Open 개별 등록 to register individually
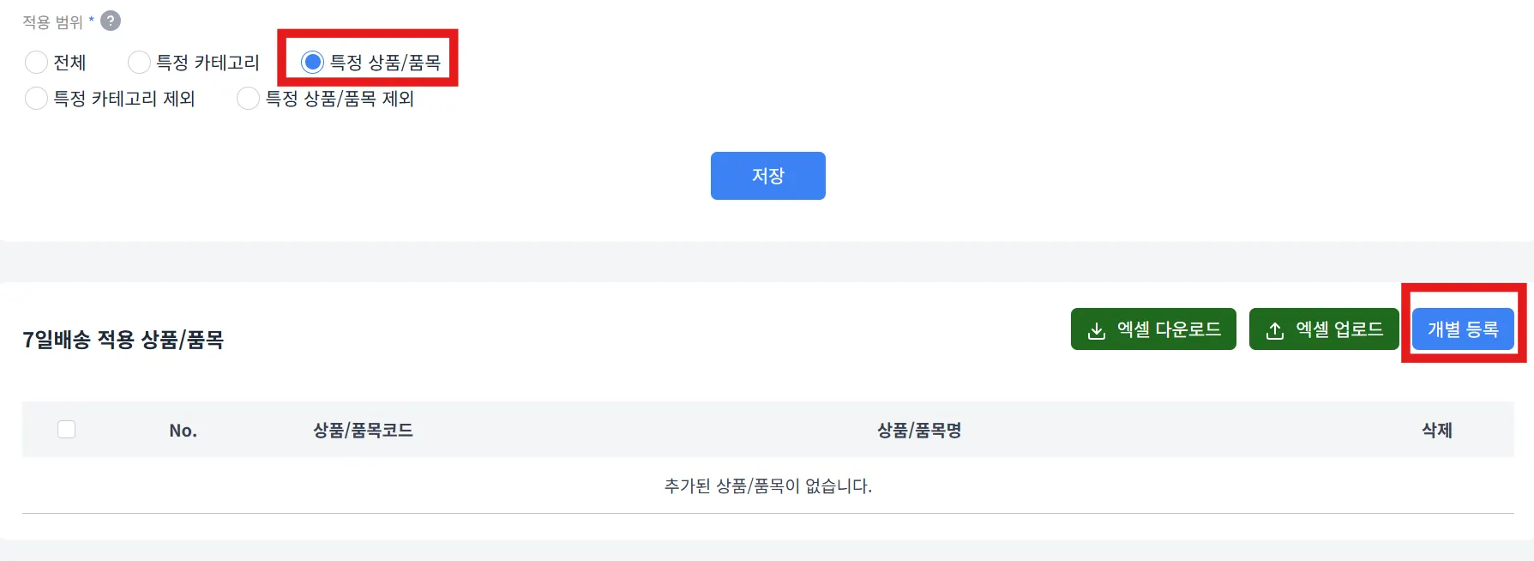Screen dimensions: 1534x561 pyautogui.click(x=1463, y=329)
